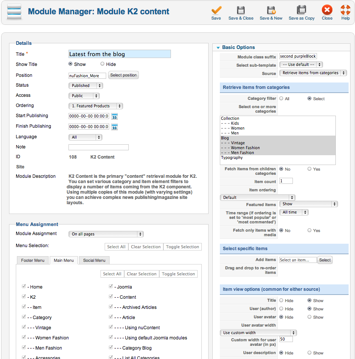The width and height of the screenshot is (355, 359).
Task: Toggle '--- Archived Articles' checkbox
Action: point(111,307)
